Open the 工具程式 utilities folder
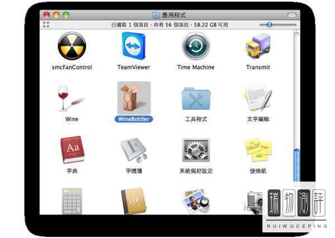Screen dimensions: 335x238 point(195,98)
